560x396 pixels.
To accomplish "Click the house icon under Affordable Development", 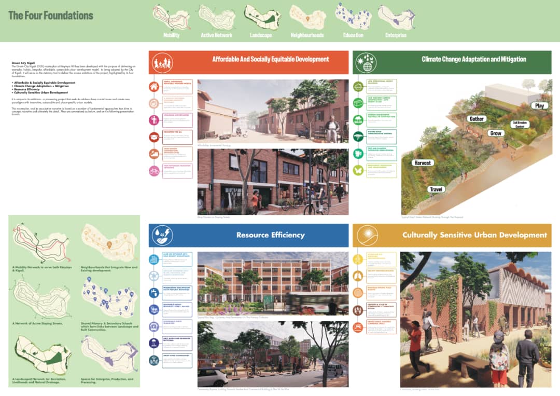I will click(155, 87).
